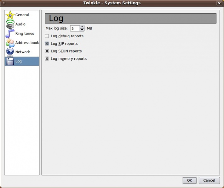
Task: Open the Network globe icon
Action: [10, 52]
